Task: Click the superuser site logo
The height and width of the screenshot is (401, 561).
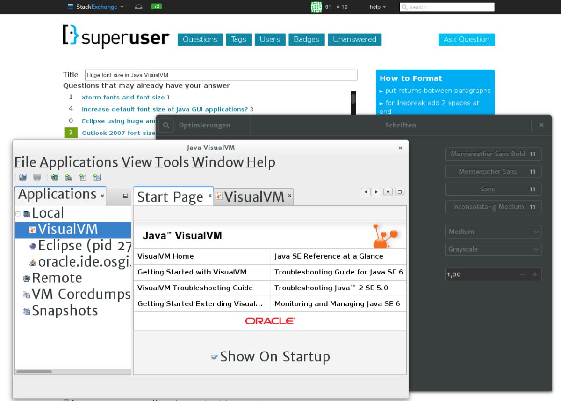Action: 116,36
